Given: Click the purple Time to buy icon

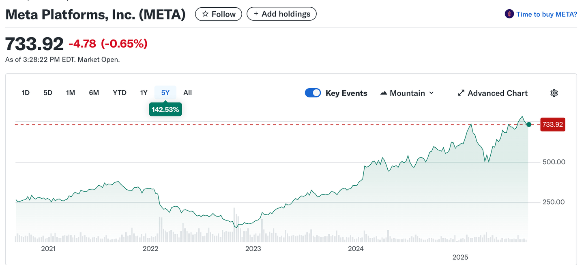Looking at the screenshot, I should coord(509,14).
